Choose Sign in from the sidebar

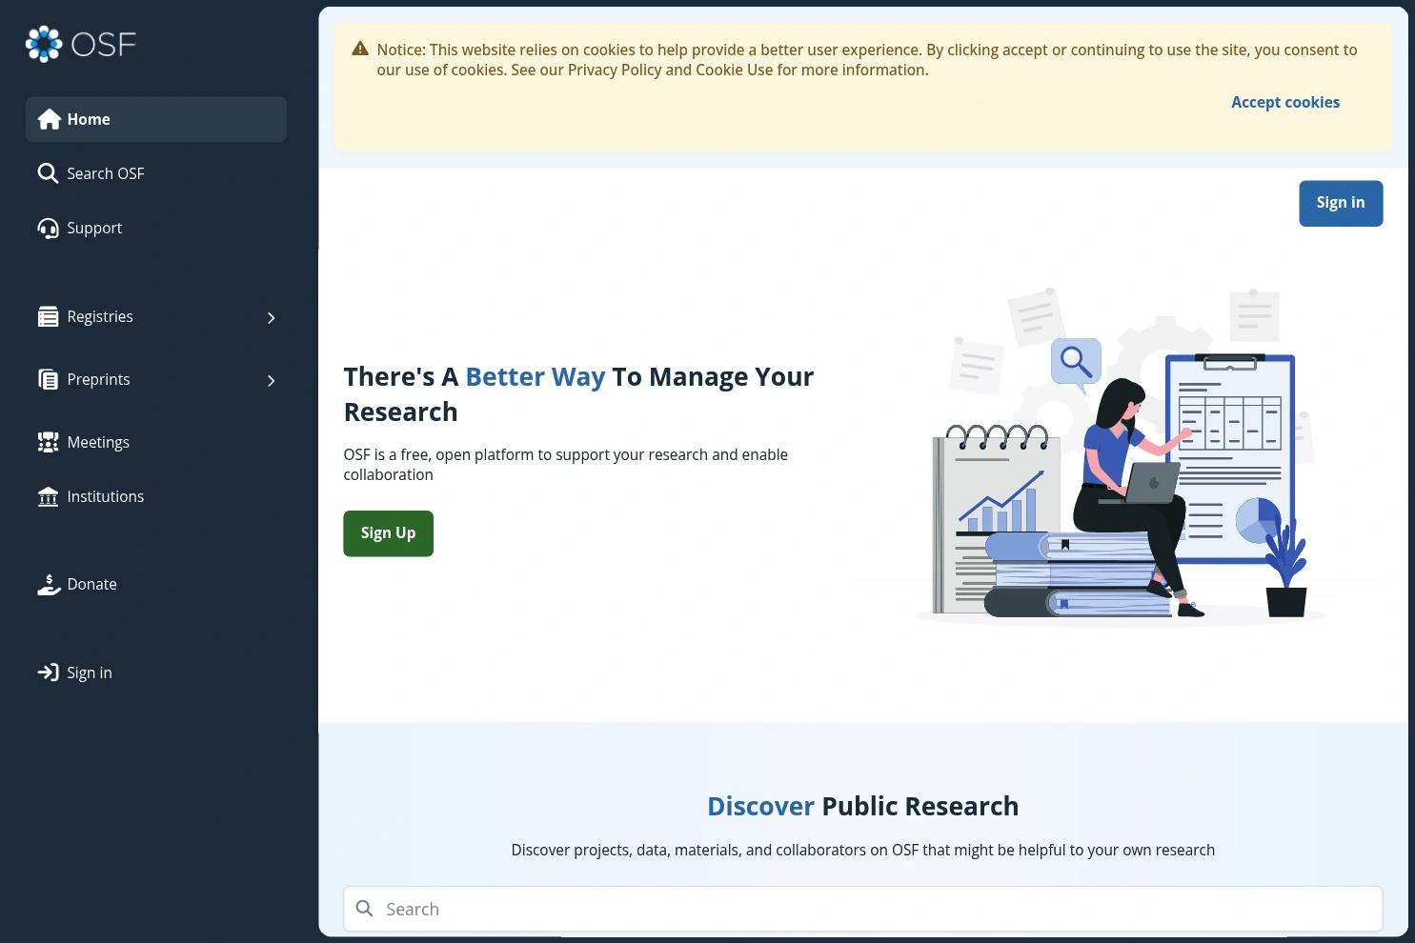click(156, 672)
